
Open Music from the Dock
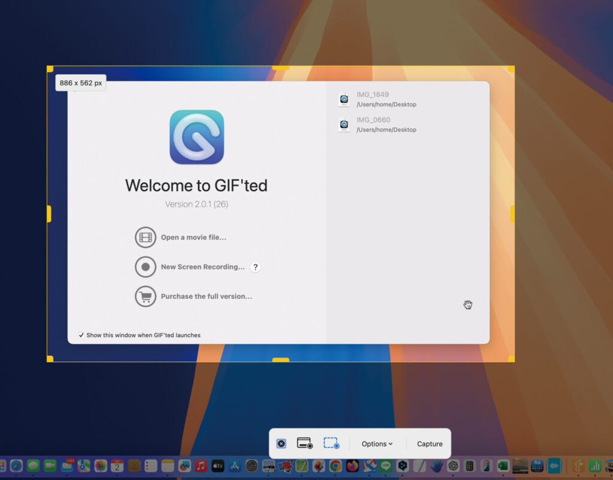click(x=201, y=466)
